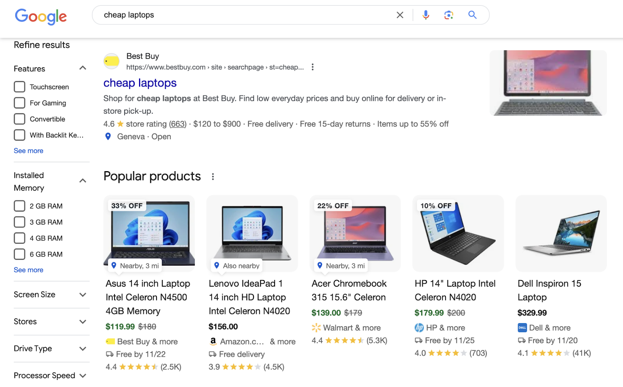The image size is (623, 387).
Task: Expand the Stores filter section
Action: click(x=83, y=322)
